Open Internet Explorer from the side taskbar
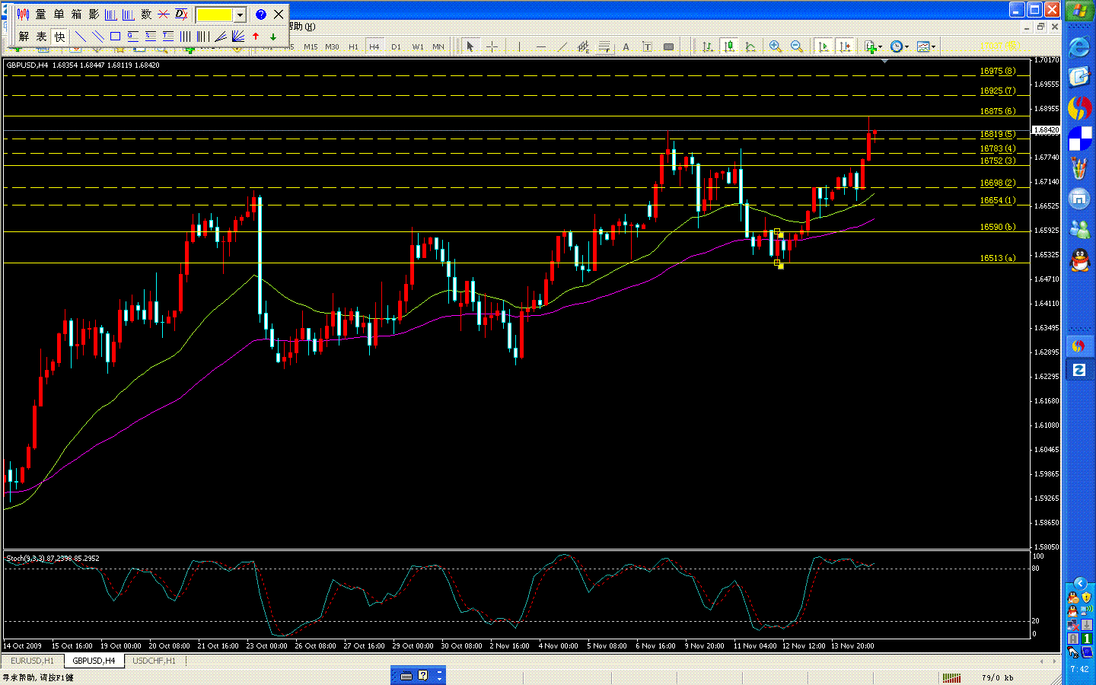The height and width of the screenshot is (685, 1096). tap(1078, 48)
